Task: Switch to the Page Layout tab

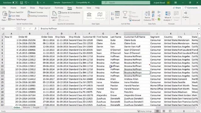Action: (45, 8)
